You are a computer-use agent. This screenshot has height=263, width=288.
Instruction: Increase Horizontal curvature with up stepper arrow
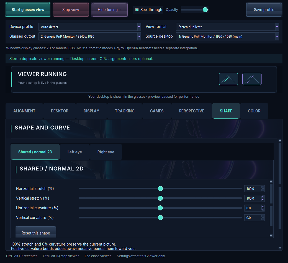[x=263, y=207]
